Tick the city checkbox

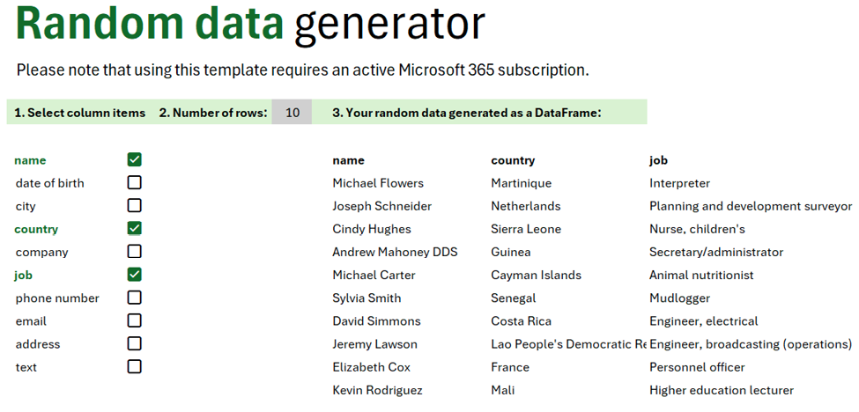134,205
